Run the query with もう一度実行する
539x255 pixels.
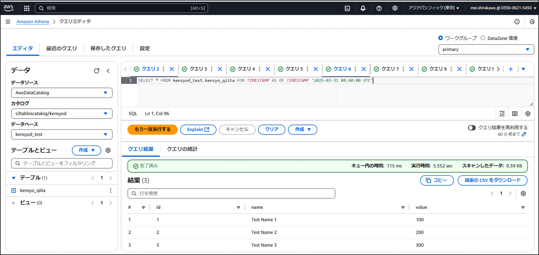coord(153,129)
